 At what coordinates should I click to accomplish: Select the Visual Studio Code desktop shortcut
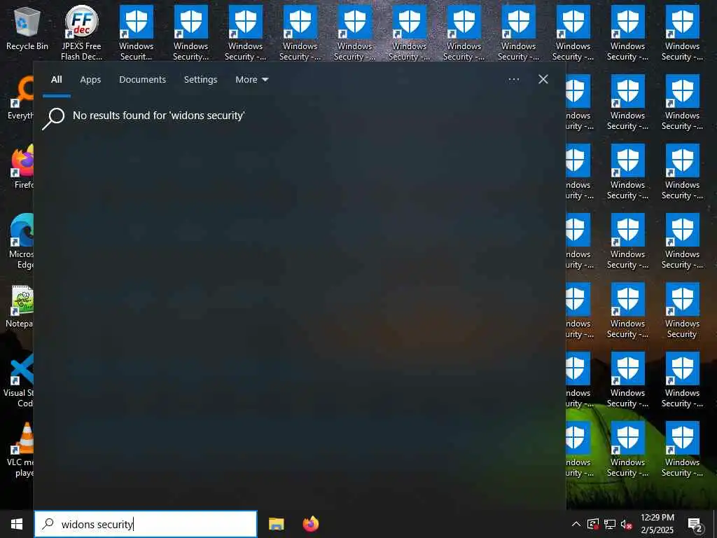(18, 380)
